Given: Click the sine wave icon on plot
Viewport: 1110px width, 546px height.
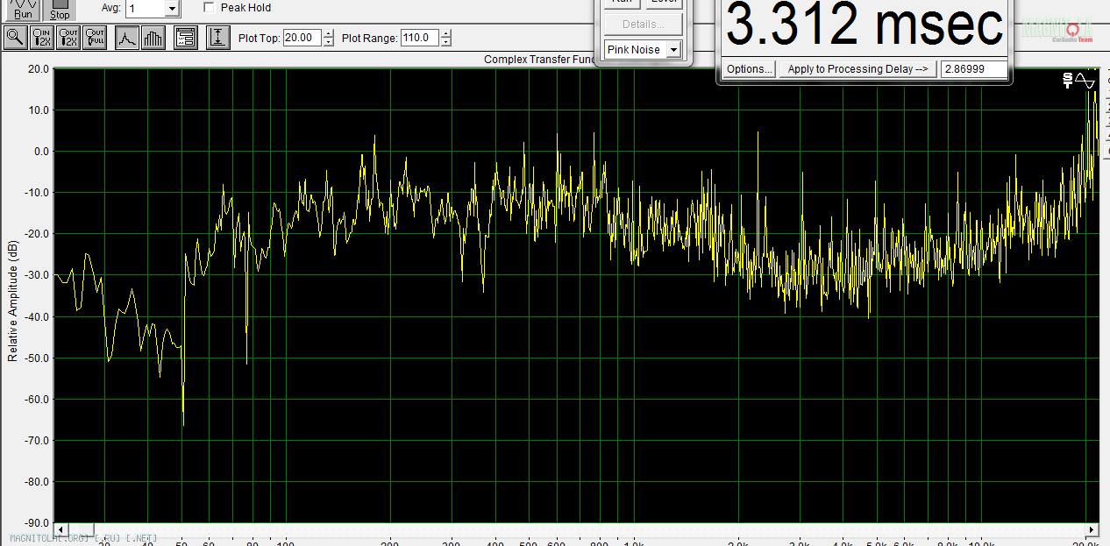Looking at the screenshot, I should [x=1085, y=81].
